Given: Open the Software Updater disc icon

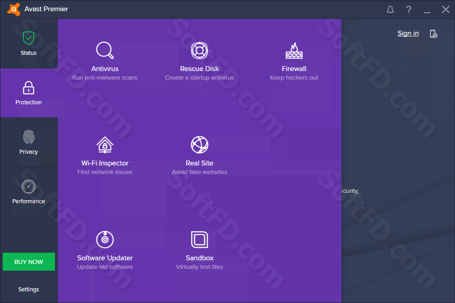Looking at the screenshot, I should click(105, 239).
